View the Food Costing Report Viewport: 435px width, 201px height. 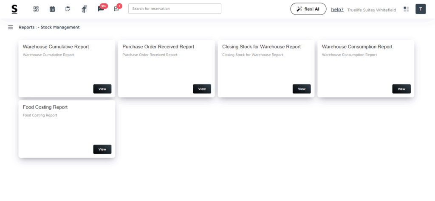(102, 149)
